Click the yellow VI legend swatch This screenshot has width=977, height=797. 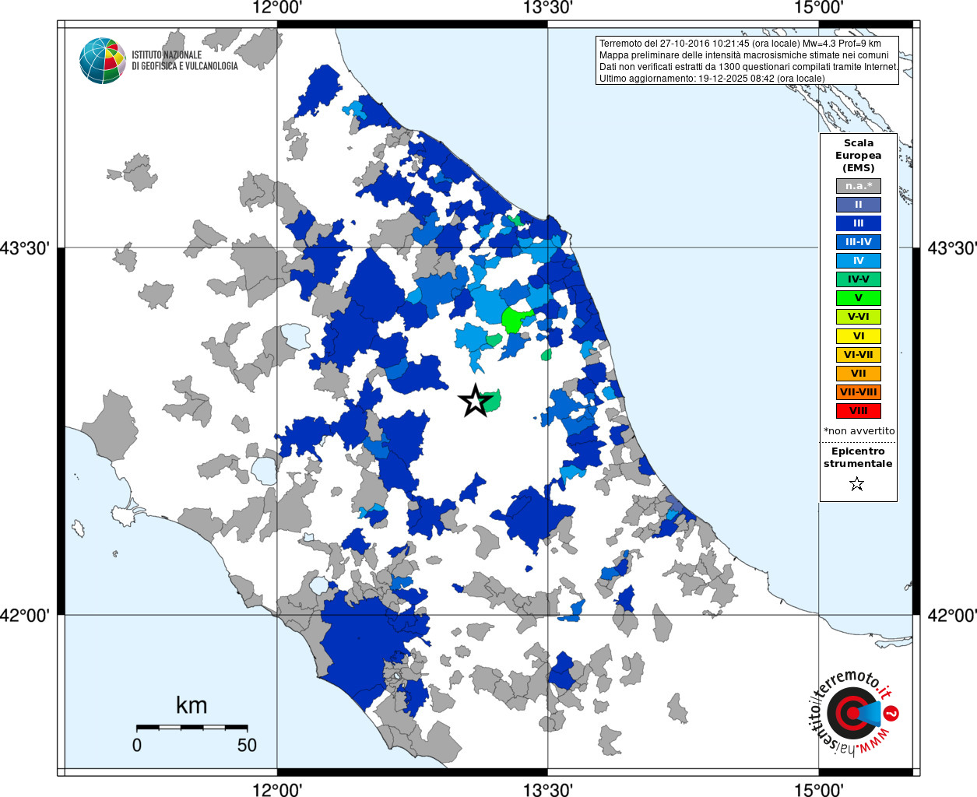[x=858, y=336]
